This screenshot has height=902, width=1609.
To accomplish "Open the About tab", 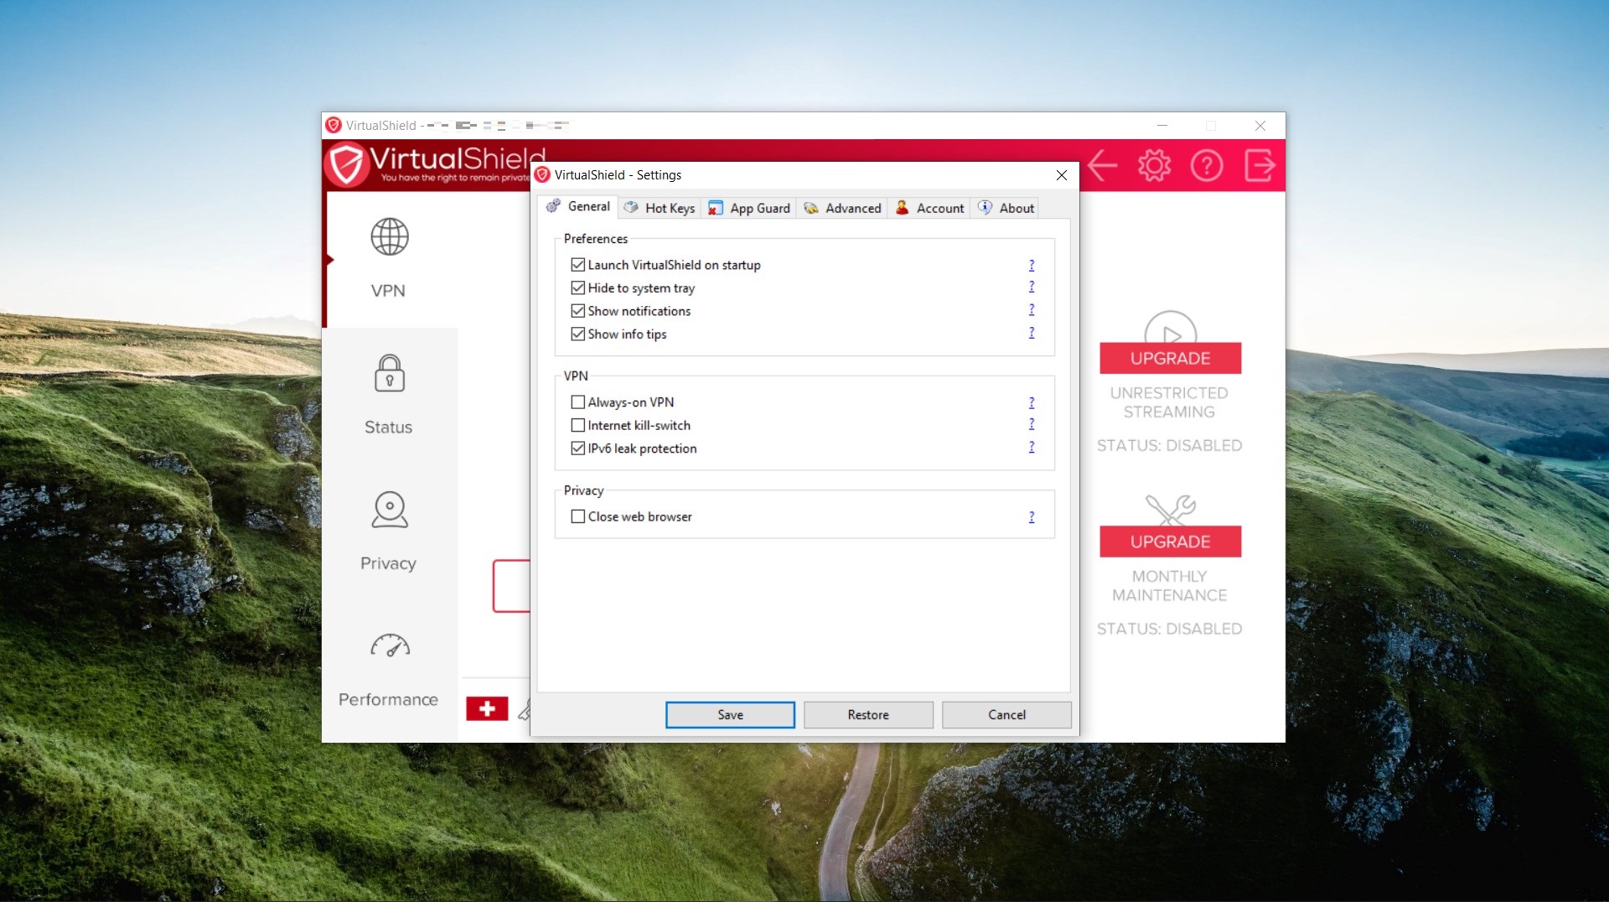I will (x=1006, y=208).
